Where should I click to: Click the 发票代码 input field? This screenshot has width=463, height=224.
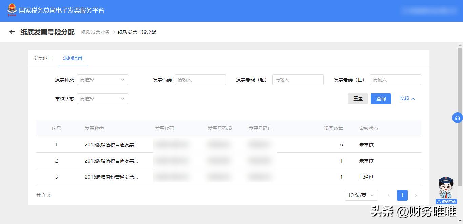(200, 80)
